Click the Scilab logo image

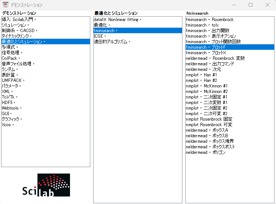tap(46, 185)
